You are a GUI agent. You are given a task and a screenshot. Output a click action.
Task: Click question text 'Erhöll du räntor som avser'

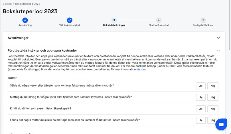coord(40,108)
